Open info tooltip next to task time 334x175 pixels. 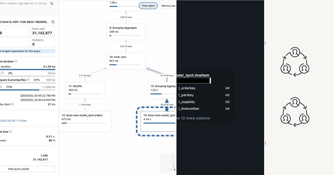pyautogui.click(x=11, y=131)
